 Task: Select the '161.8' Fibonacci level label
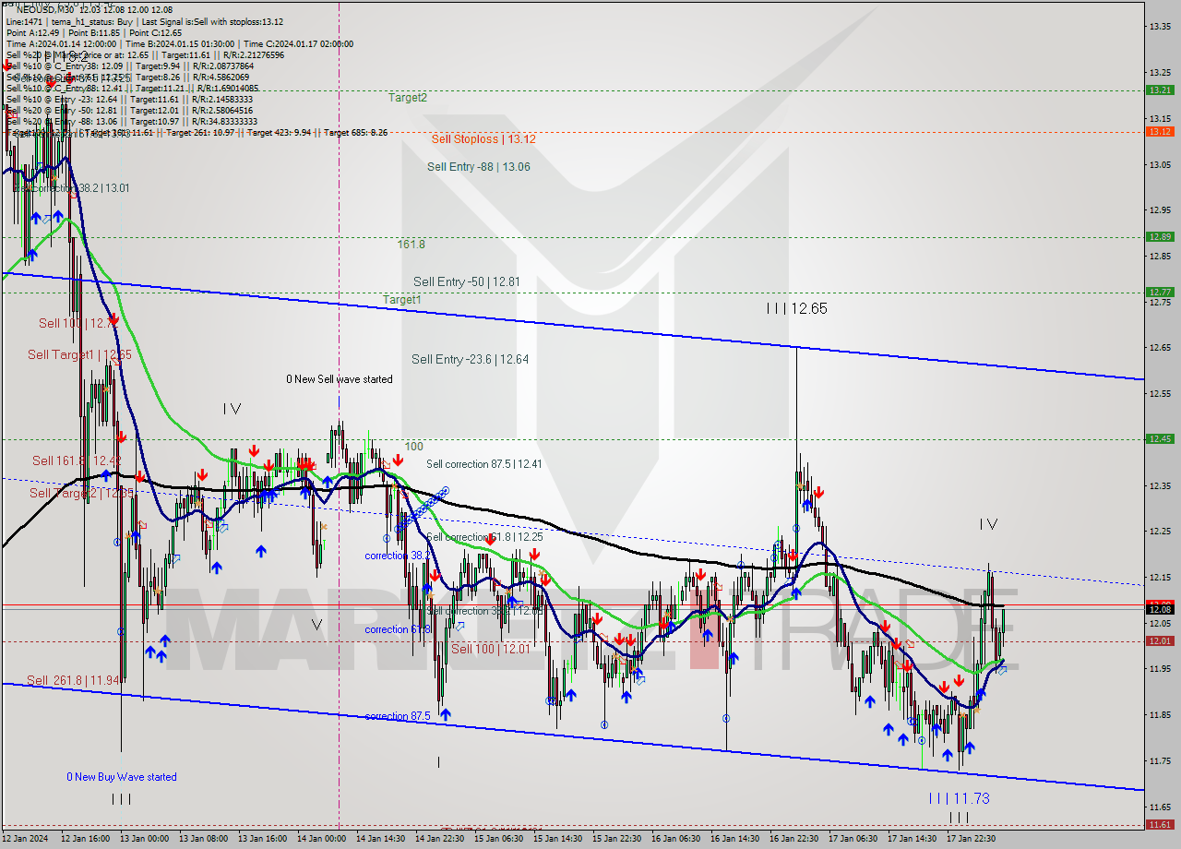coord(412,245)
